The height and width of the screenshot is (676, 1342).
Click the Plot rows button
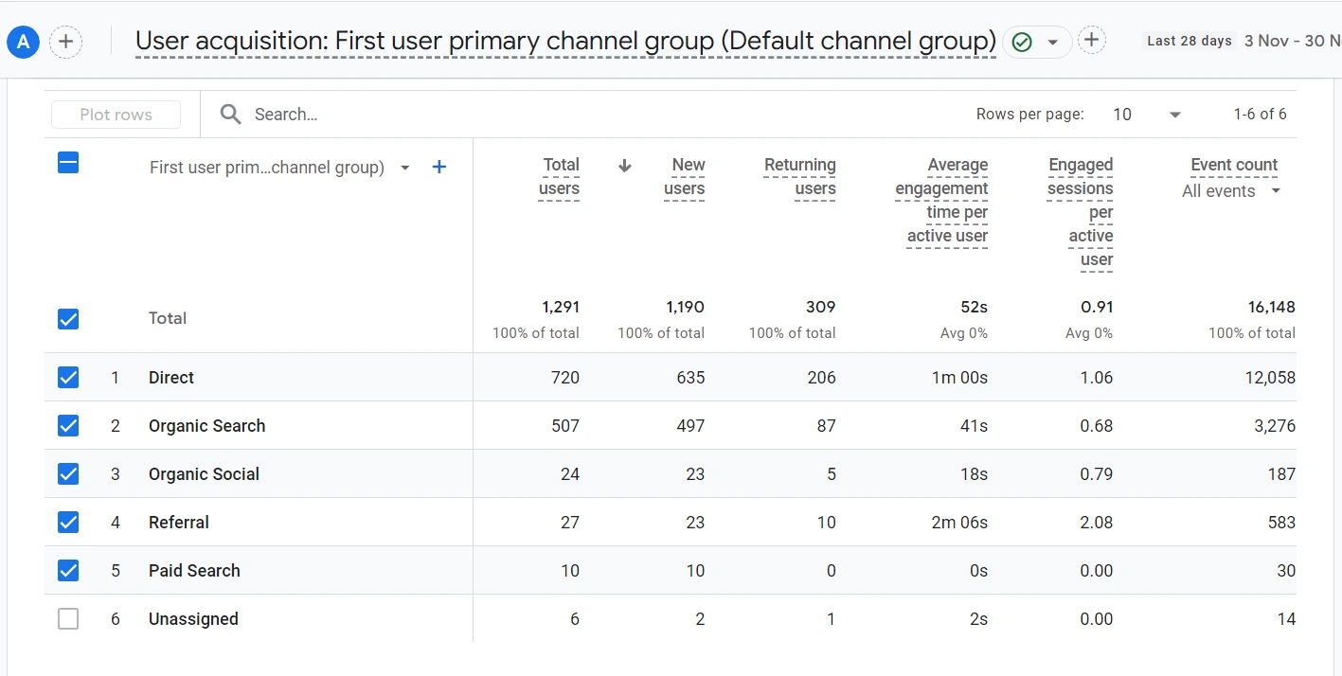[x=116, y=115]
